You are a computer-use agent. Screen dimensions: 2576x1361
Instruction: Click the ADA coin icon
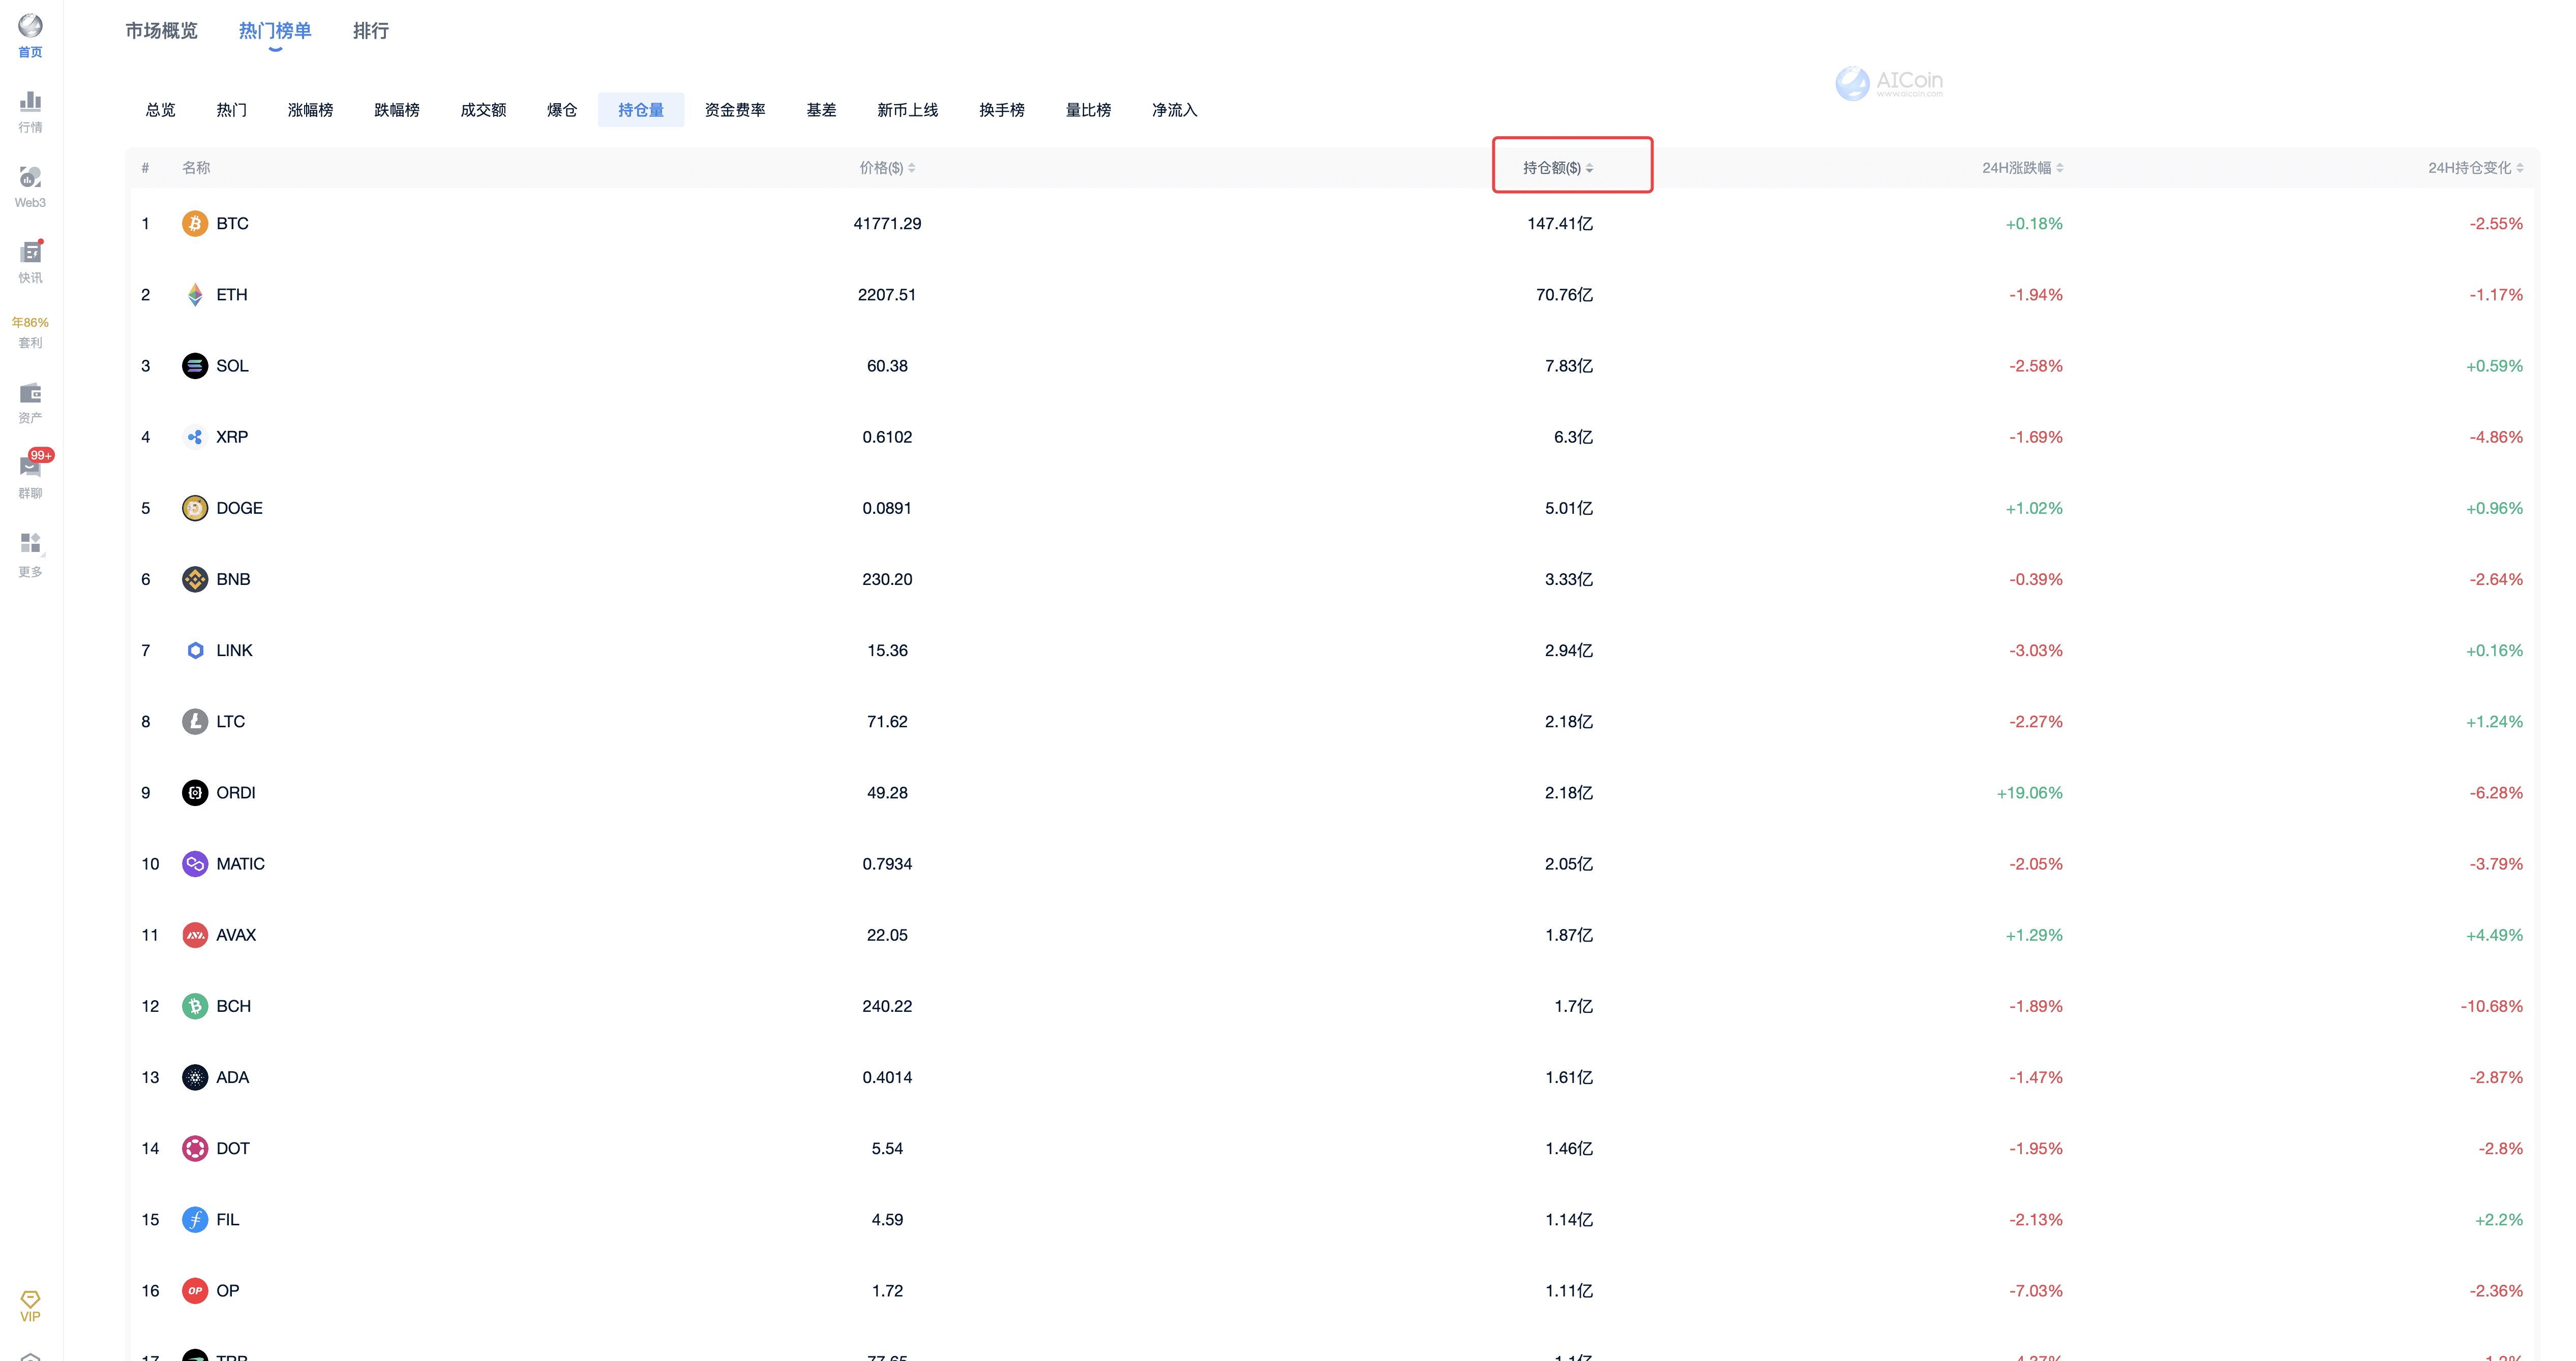click(195, 1077)
